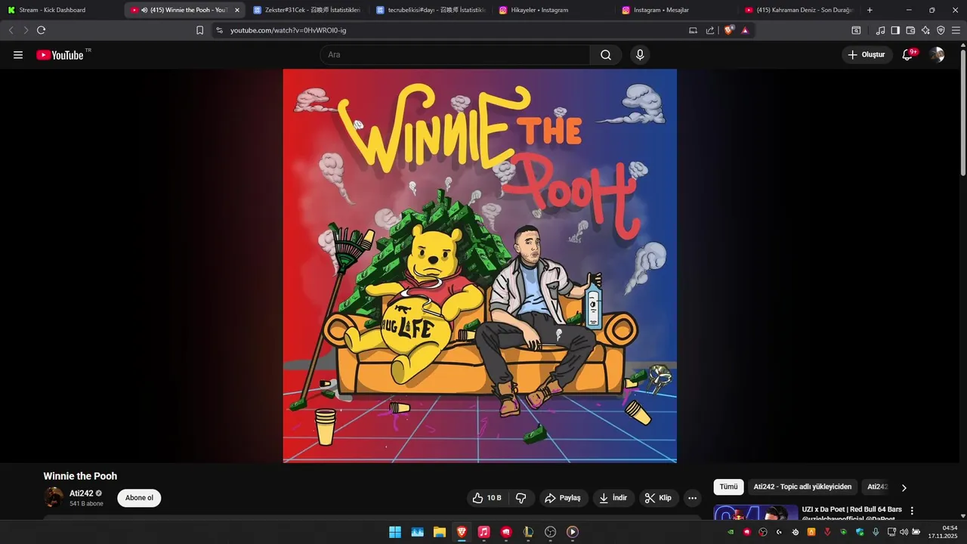The width and height of the screenshot is (967, 544).
Task: Open the share page icon in address bar
Action: (x=710, y=30)
